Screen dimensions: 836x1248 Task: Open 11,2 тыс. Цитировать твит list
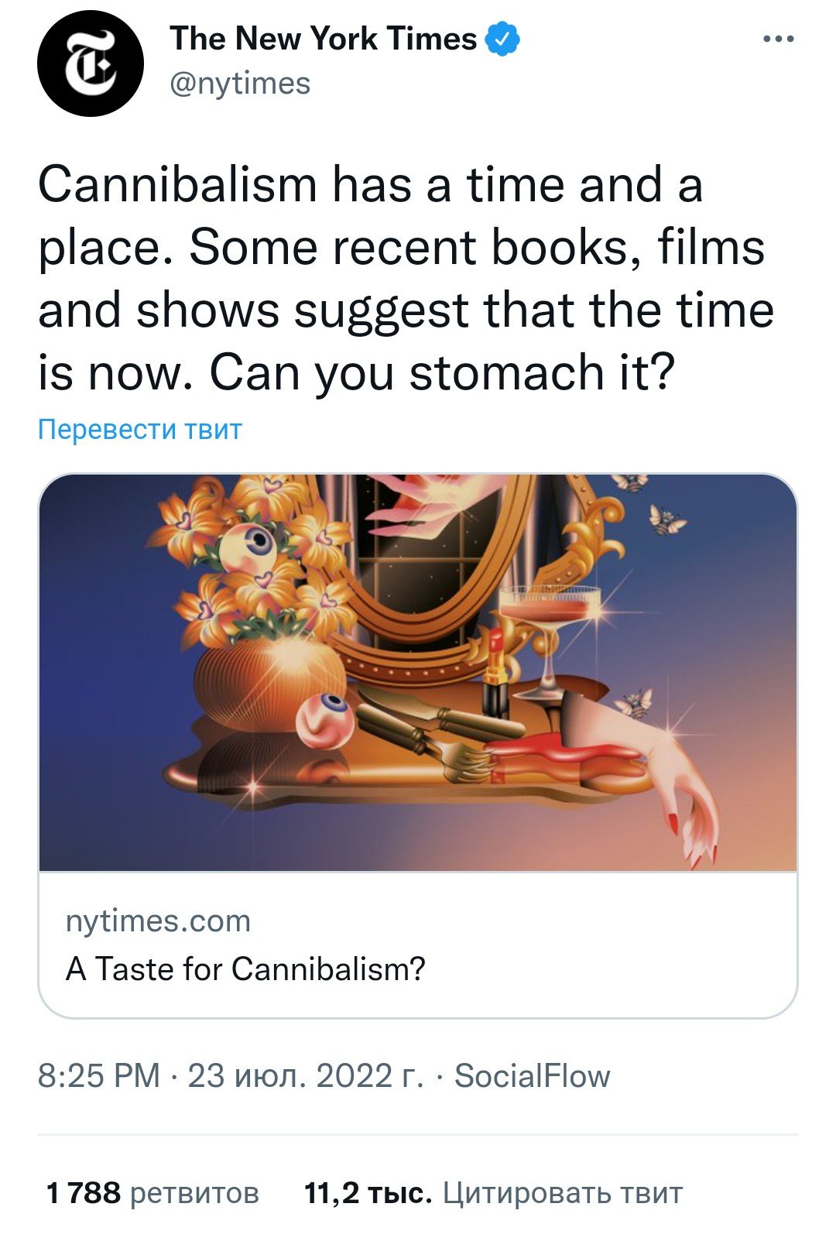494,1193
